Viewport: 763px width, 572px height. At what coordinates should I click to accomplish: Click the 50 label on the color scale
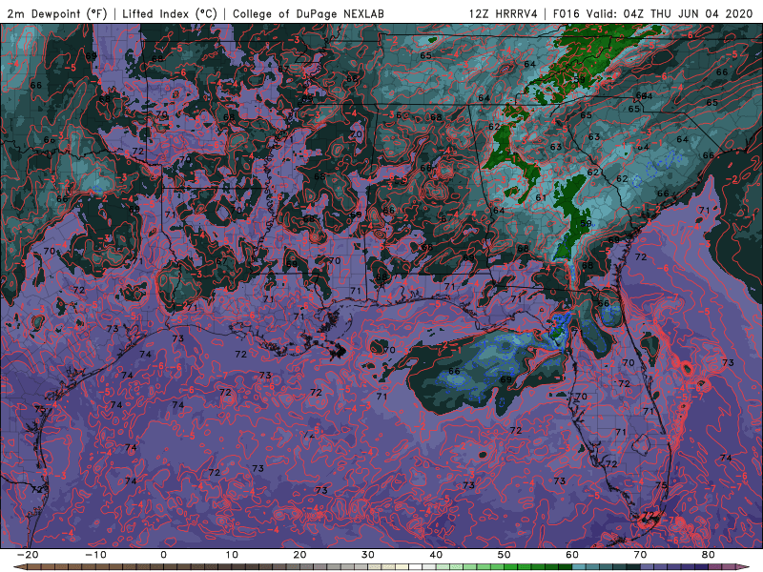click(505, 555)
